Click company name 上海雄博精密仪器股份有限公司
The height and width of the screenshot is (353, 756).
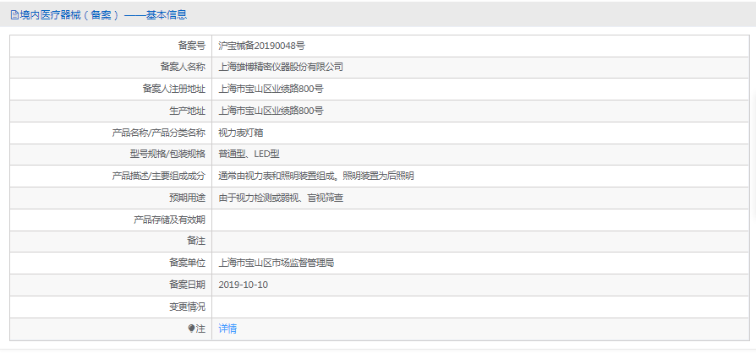point(281,68)
